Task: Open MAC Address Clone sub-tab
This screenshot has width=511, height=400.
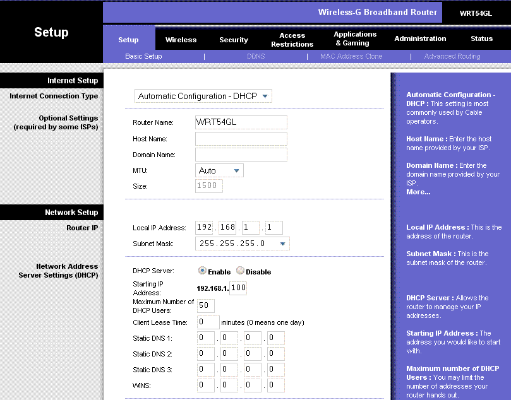Action: click(x=351, y=56)
